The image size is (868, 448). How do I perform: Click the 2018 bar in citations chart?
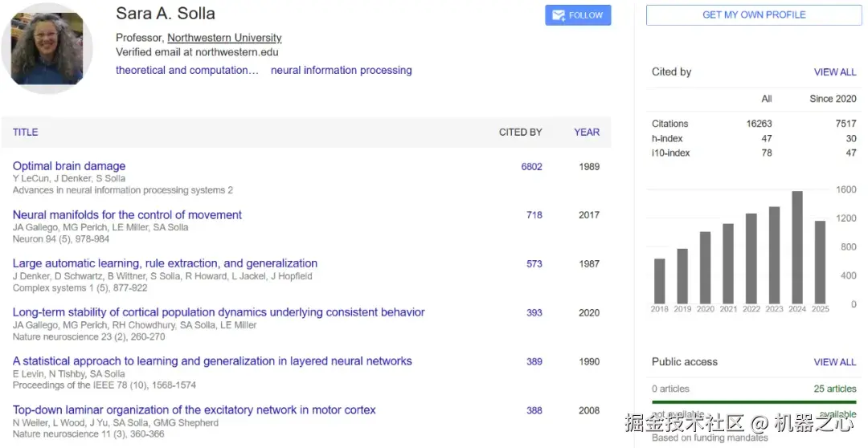659,281
